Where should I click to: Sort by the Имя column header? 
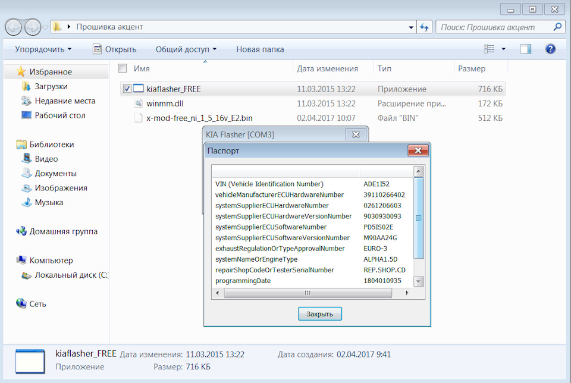point(142,68)
